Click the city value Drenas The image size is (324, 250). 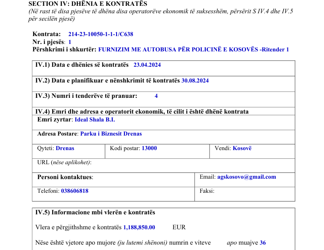click(65, 148)
